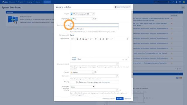
Task: Open the Felder konfigurieren dropdown
Action: [122, 7]
